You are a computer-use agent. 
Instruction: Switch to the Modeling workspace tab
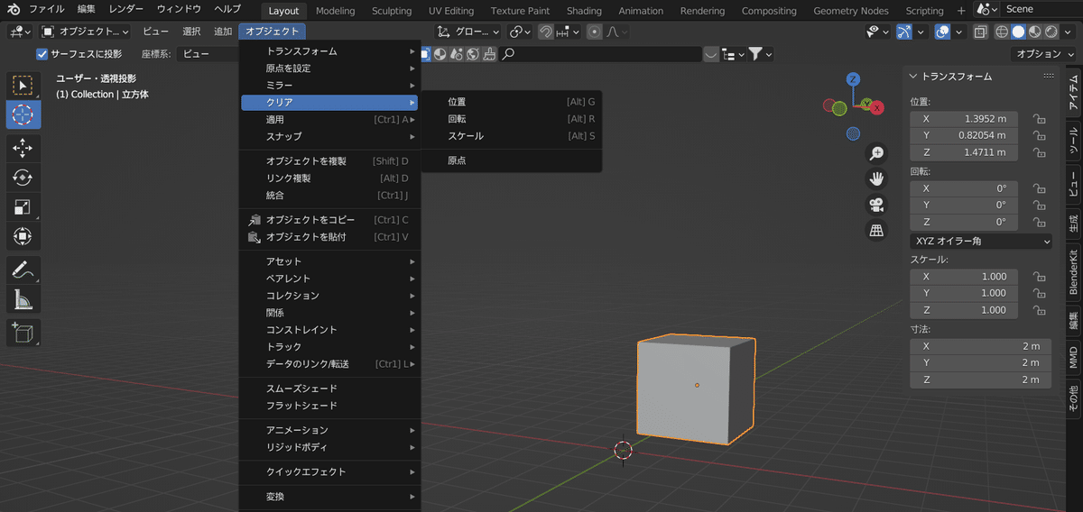tap(336, 11)
